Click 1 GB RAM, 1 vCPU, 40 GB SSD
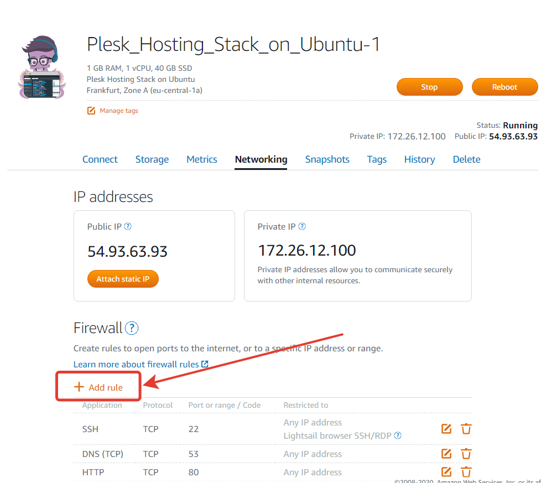The width and height of the screenshot is (541, 483). point(139,68)
